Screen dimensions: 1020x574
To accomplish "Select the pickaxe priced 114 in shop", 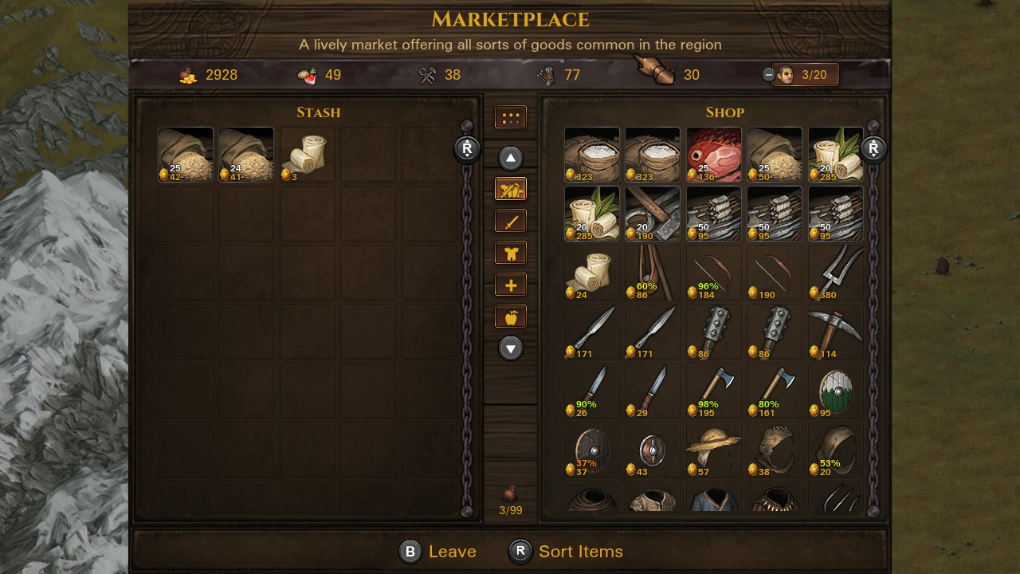I will pos(836,332).
